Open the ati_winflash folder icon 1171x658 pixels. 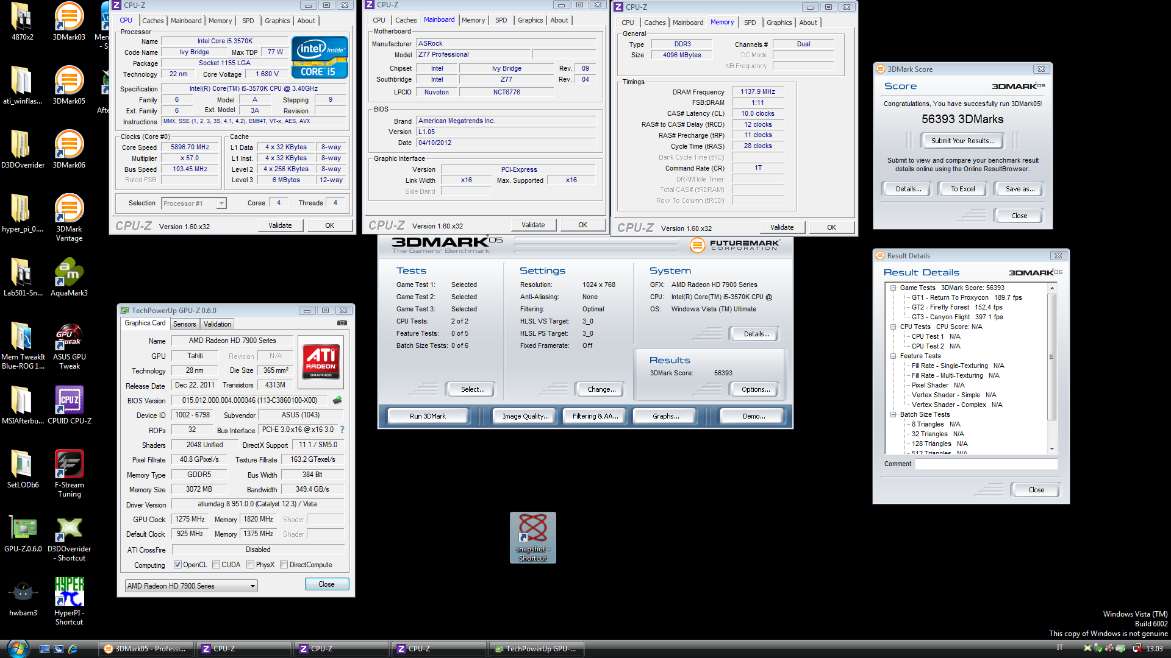(23, 85)
